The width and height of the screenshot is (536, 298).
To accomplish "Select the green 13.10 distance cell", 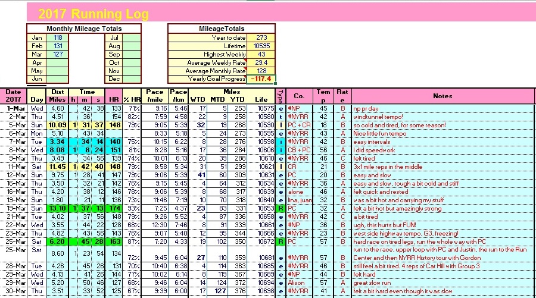I will [57, 209].
